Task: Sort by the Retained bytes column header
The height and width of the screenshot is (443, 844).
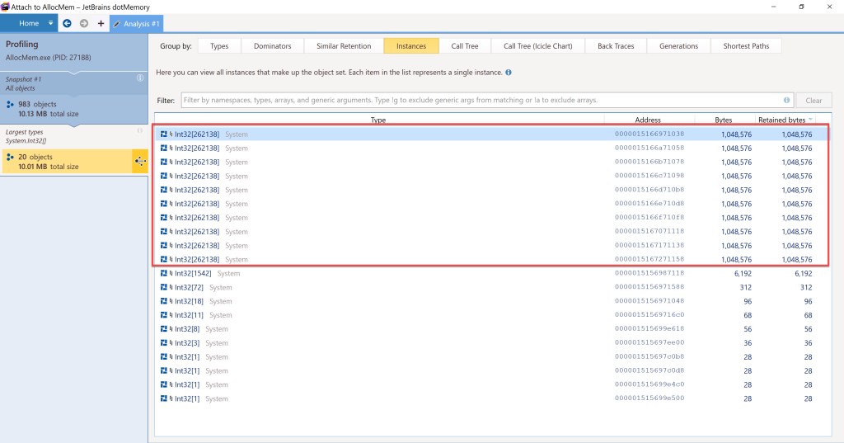Action: click(x=784, y=120)
